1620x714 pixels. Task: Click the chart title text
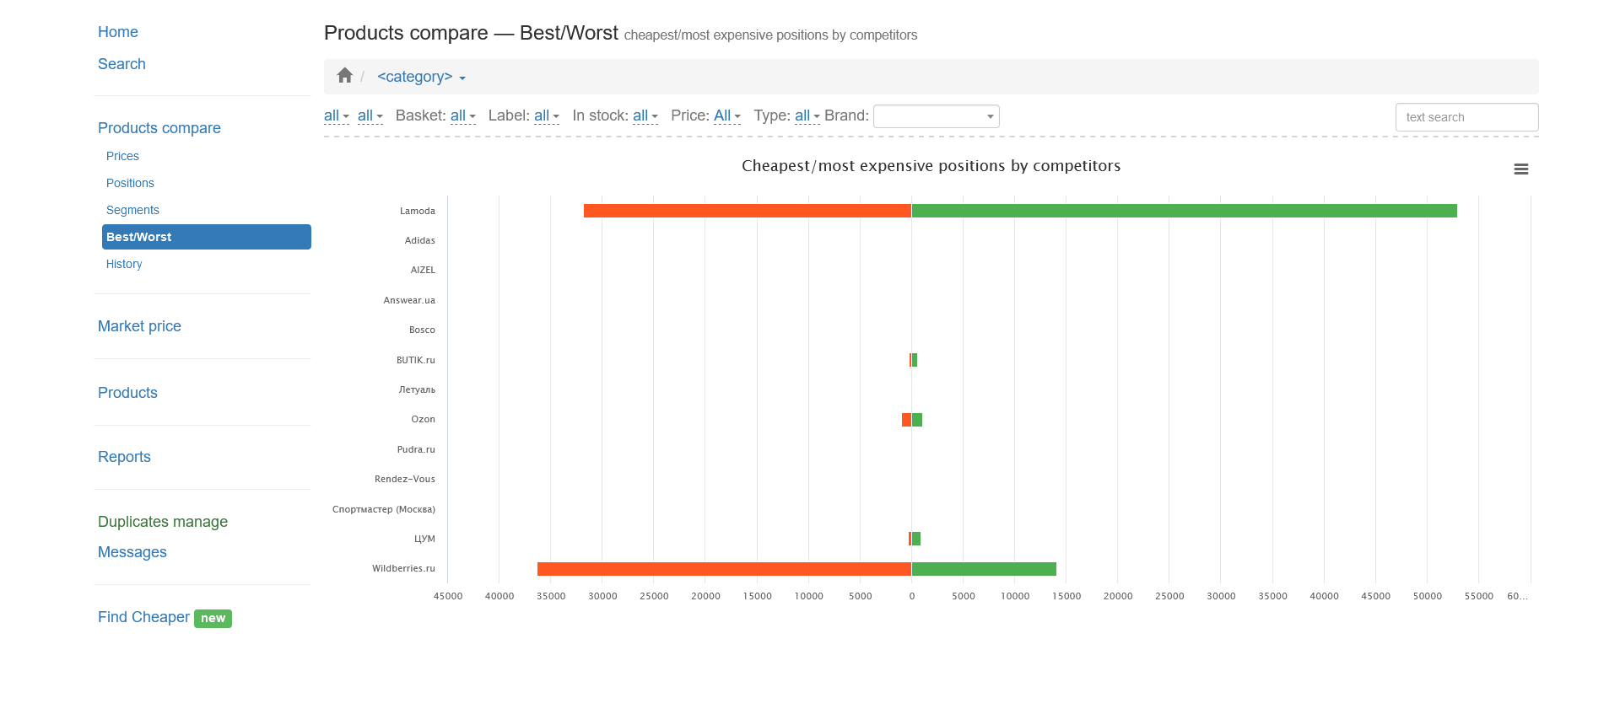pos(931,166)
